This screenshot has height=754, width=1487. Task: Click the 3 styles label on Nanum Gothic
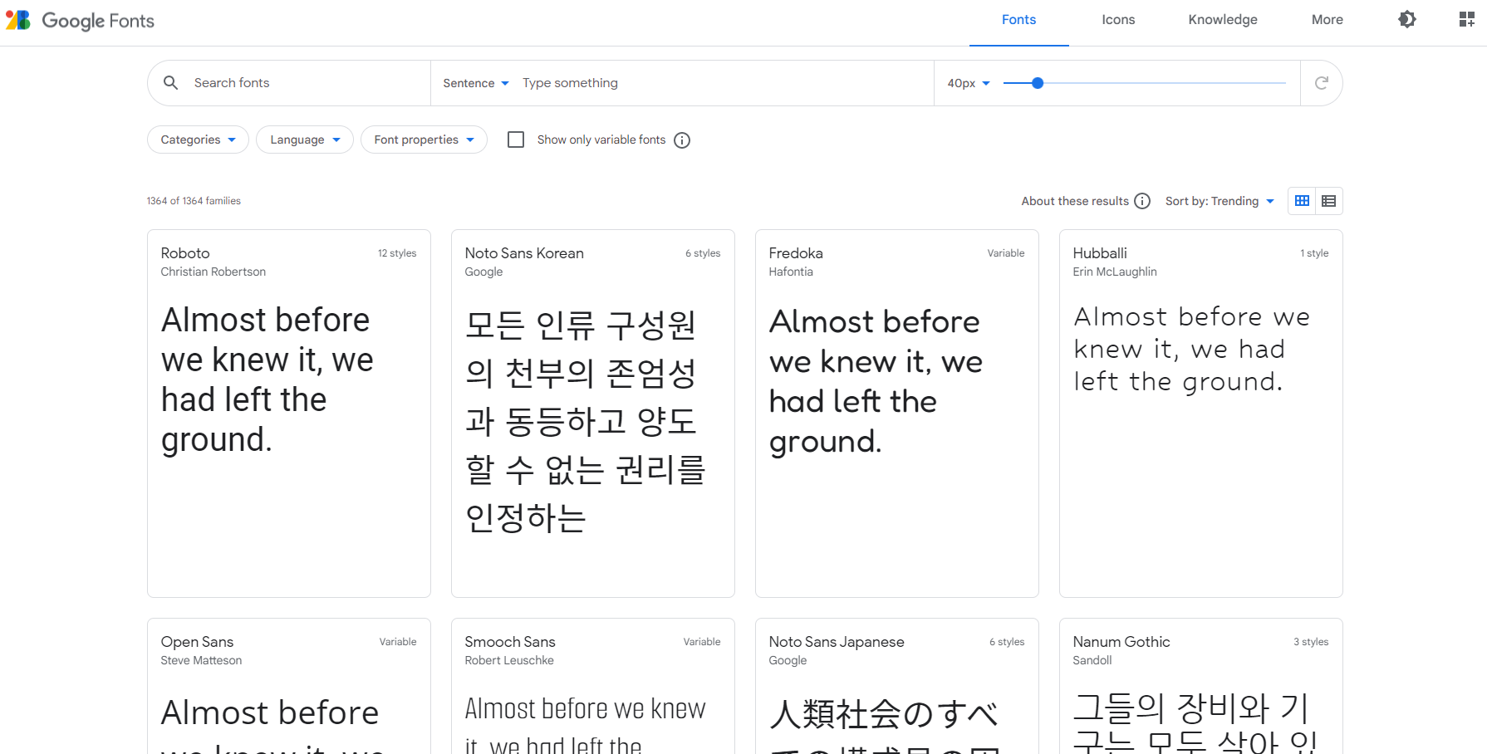[x=1311, y=642]
